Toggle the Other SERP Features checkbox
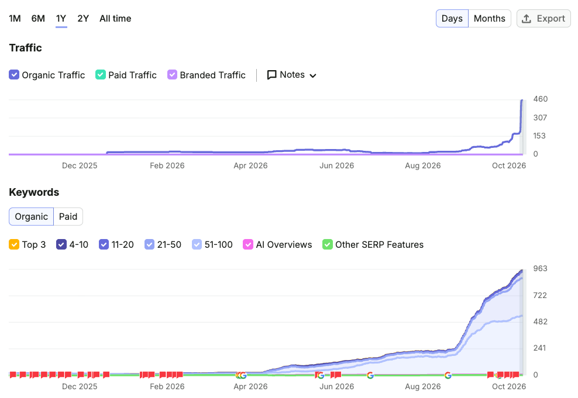Viewport: 578px width, 398px height. (x=328, y=244)
